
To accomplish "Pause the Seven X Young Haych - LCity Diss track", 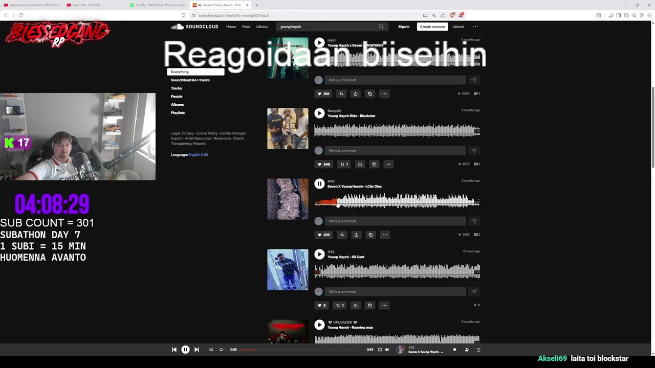I will tap(319, 184).
